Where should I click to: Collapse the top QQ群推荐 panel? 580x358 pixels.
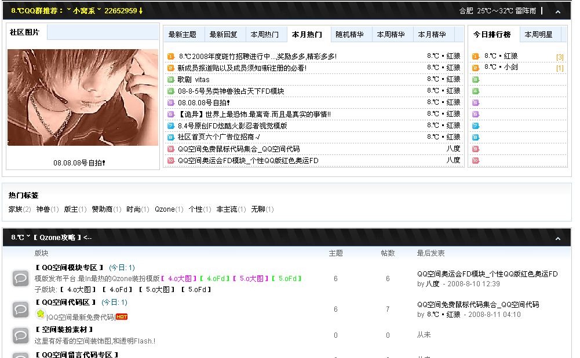(x=557, y=11)
